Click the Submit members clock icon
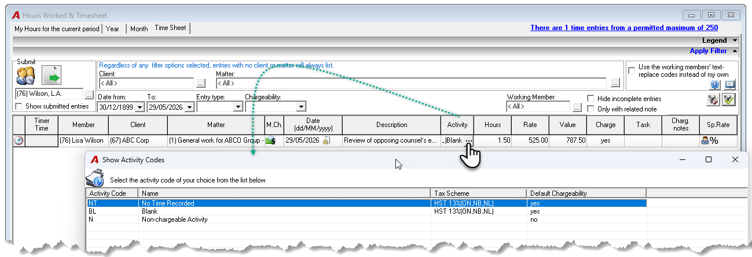Image resolution: width=752 pixels, height=257 pixels. [25, 76]
